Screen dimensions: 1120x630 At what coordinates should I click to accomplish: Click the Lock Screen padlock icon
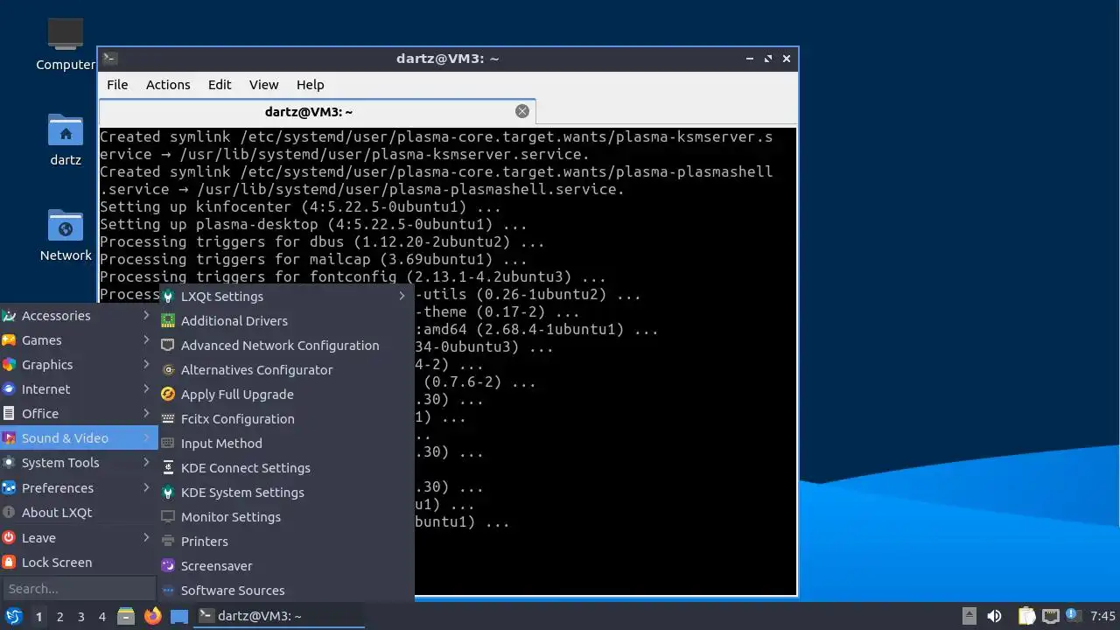coord(9,563)
